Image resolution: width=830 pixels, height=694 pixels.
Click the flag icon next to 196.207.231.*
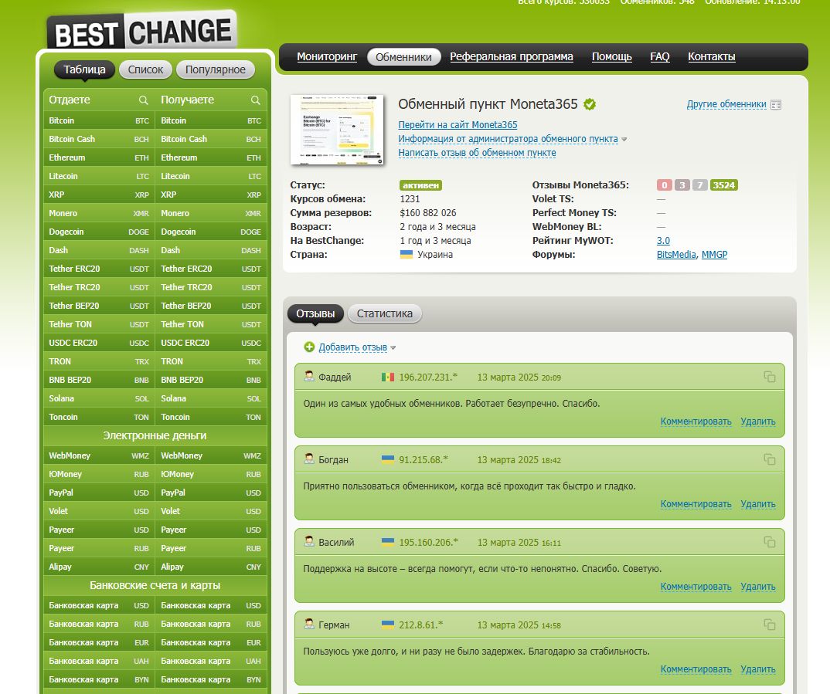387,377
